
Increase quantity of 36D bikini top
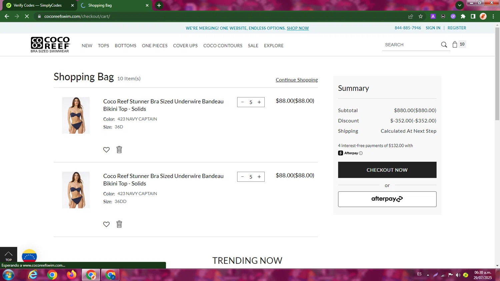click(259, 102)
